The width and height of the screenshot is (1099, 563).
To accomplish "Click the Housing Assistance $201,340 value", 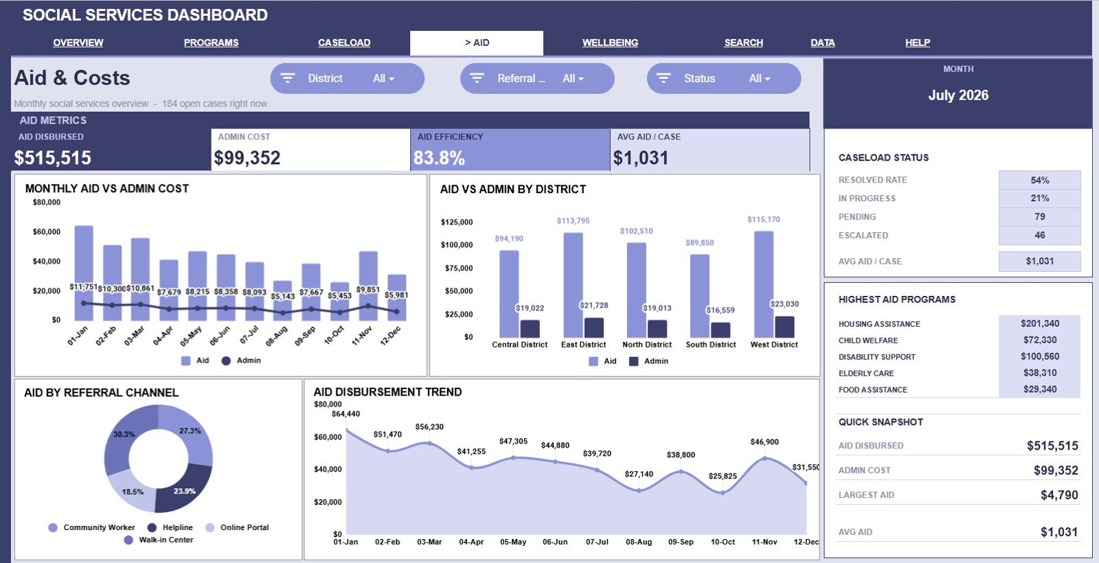I will (x=1040, y=323).
